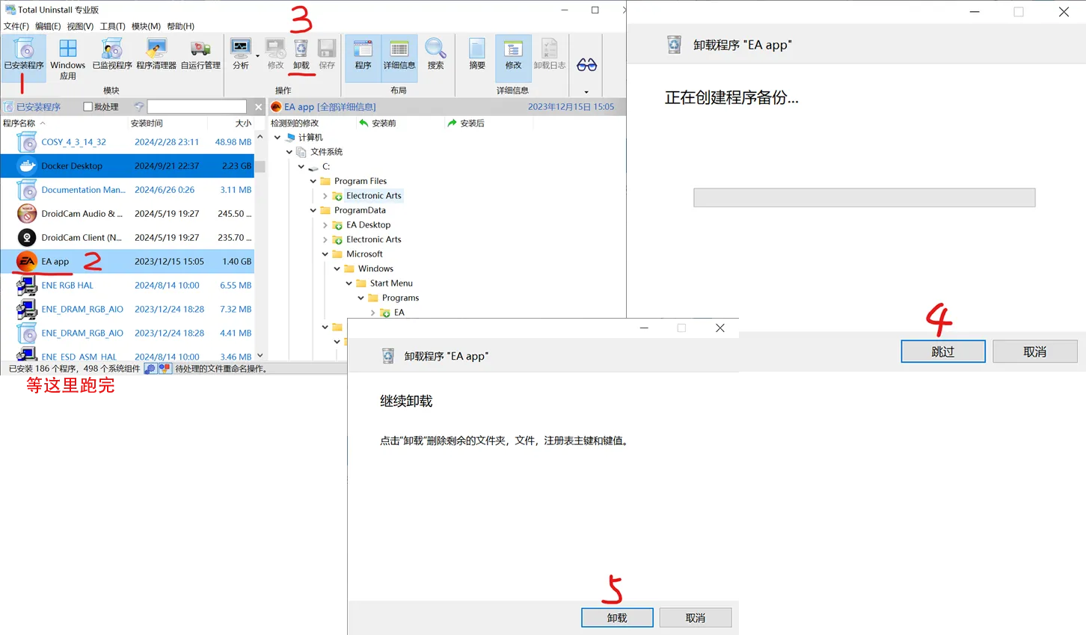The image size is (1086, 635).
Task: Enable the 批处理 batch checkbox
Action: (88, 107)
